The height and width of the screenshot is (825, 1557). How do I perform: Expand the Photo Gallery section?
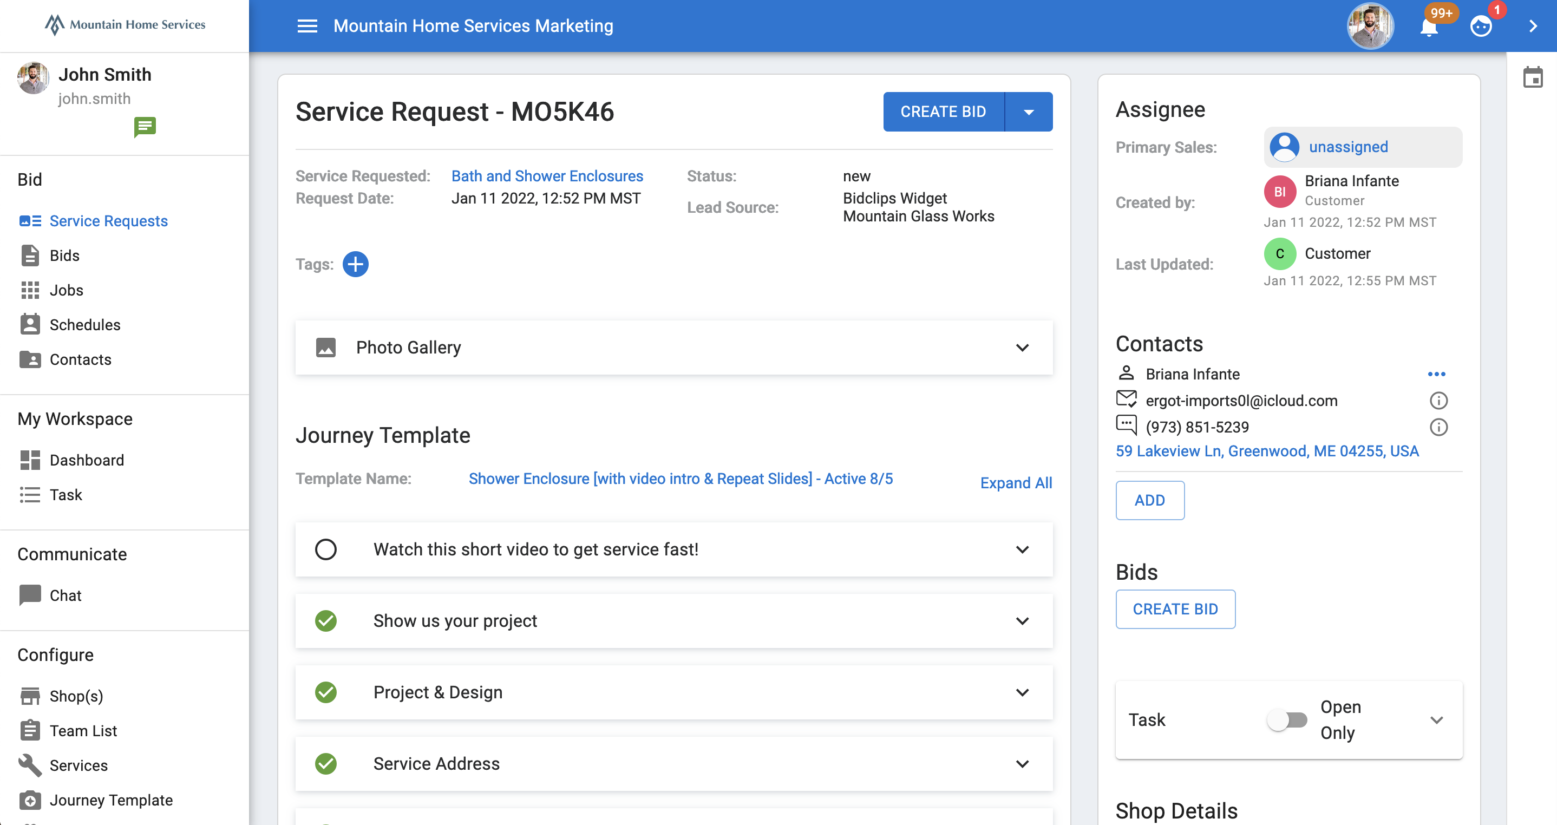(x=1022, y=348)
